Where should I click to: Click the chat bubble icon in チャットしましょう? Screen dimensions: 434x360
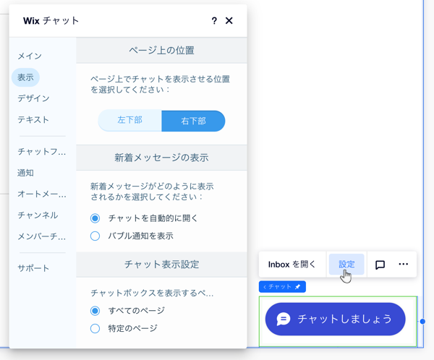284,319
